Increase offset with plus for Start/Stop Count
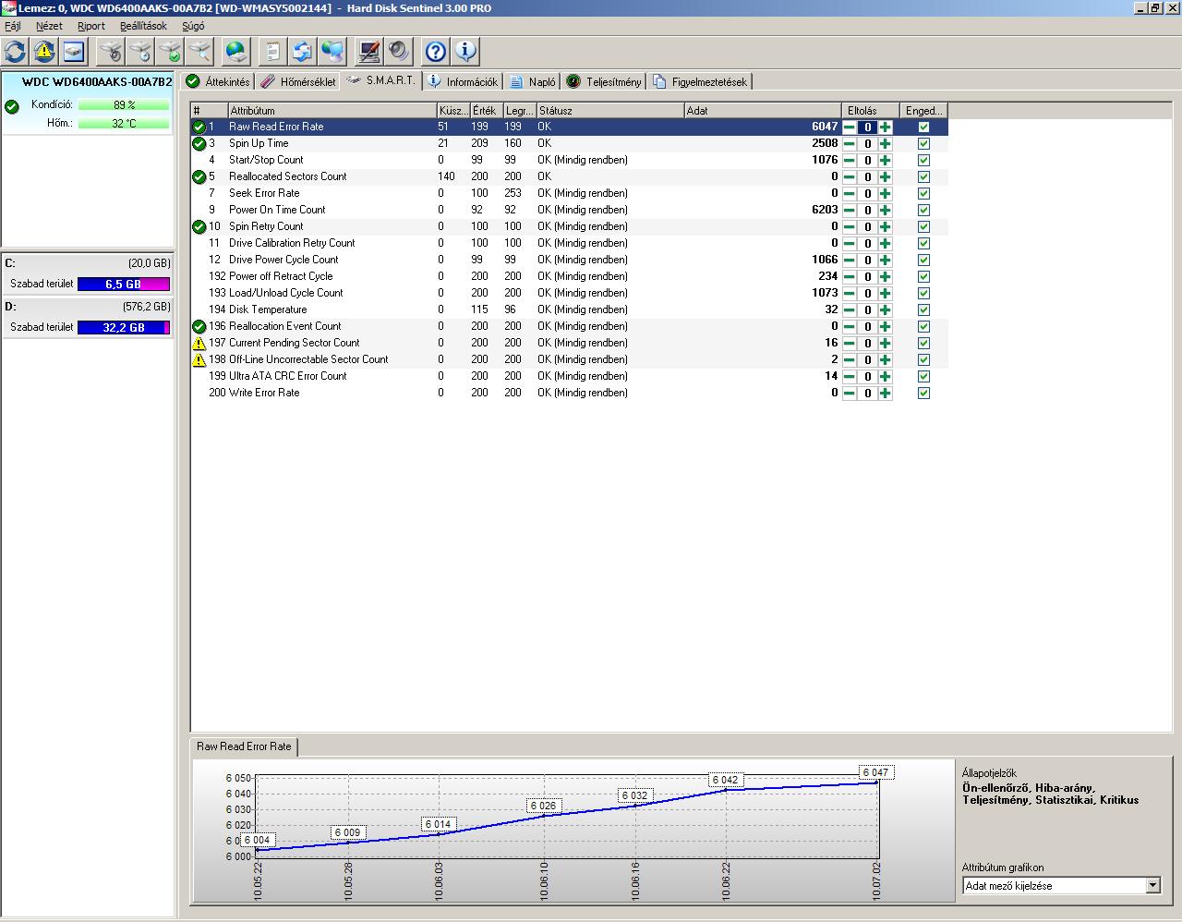This screenshot has height=922, width=1182. tap(886, 161)
